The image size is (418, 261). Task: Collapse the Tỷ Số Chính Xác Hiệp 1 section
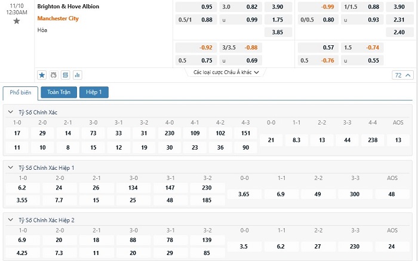(10, 167)
